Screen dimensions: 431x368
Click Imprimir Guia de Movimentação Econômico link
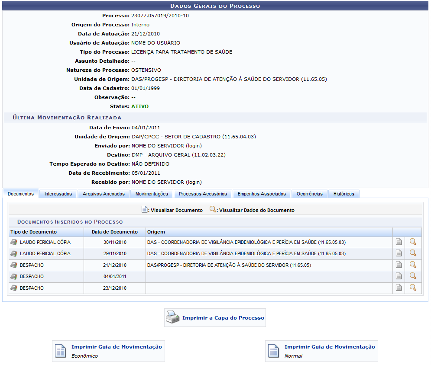pos(117,347)
